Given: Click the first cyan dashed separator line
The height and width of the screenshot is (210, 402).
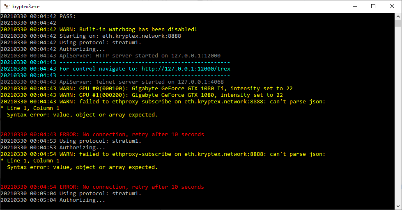Looking at the screenshot, I should pyautogui.click(x=115, y=62).
